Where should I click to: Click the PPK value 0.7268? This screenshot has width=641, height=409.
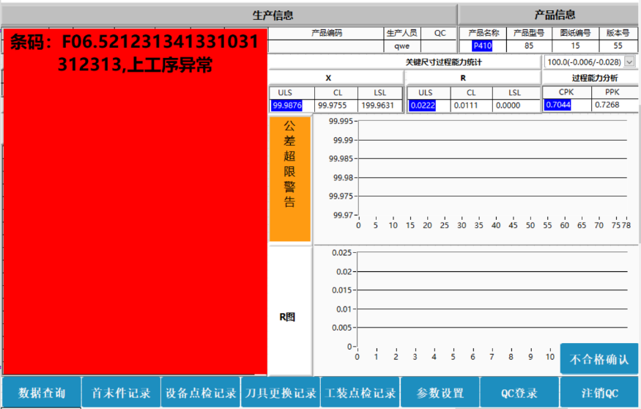[615, 105]
